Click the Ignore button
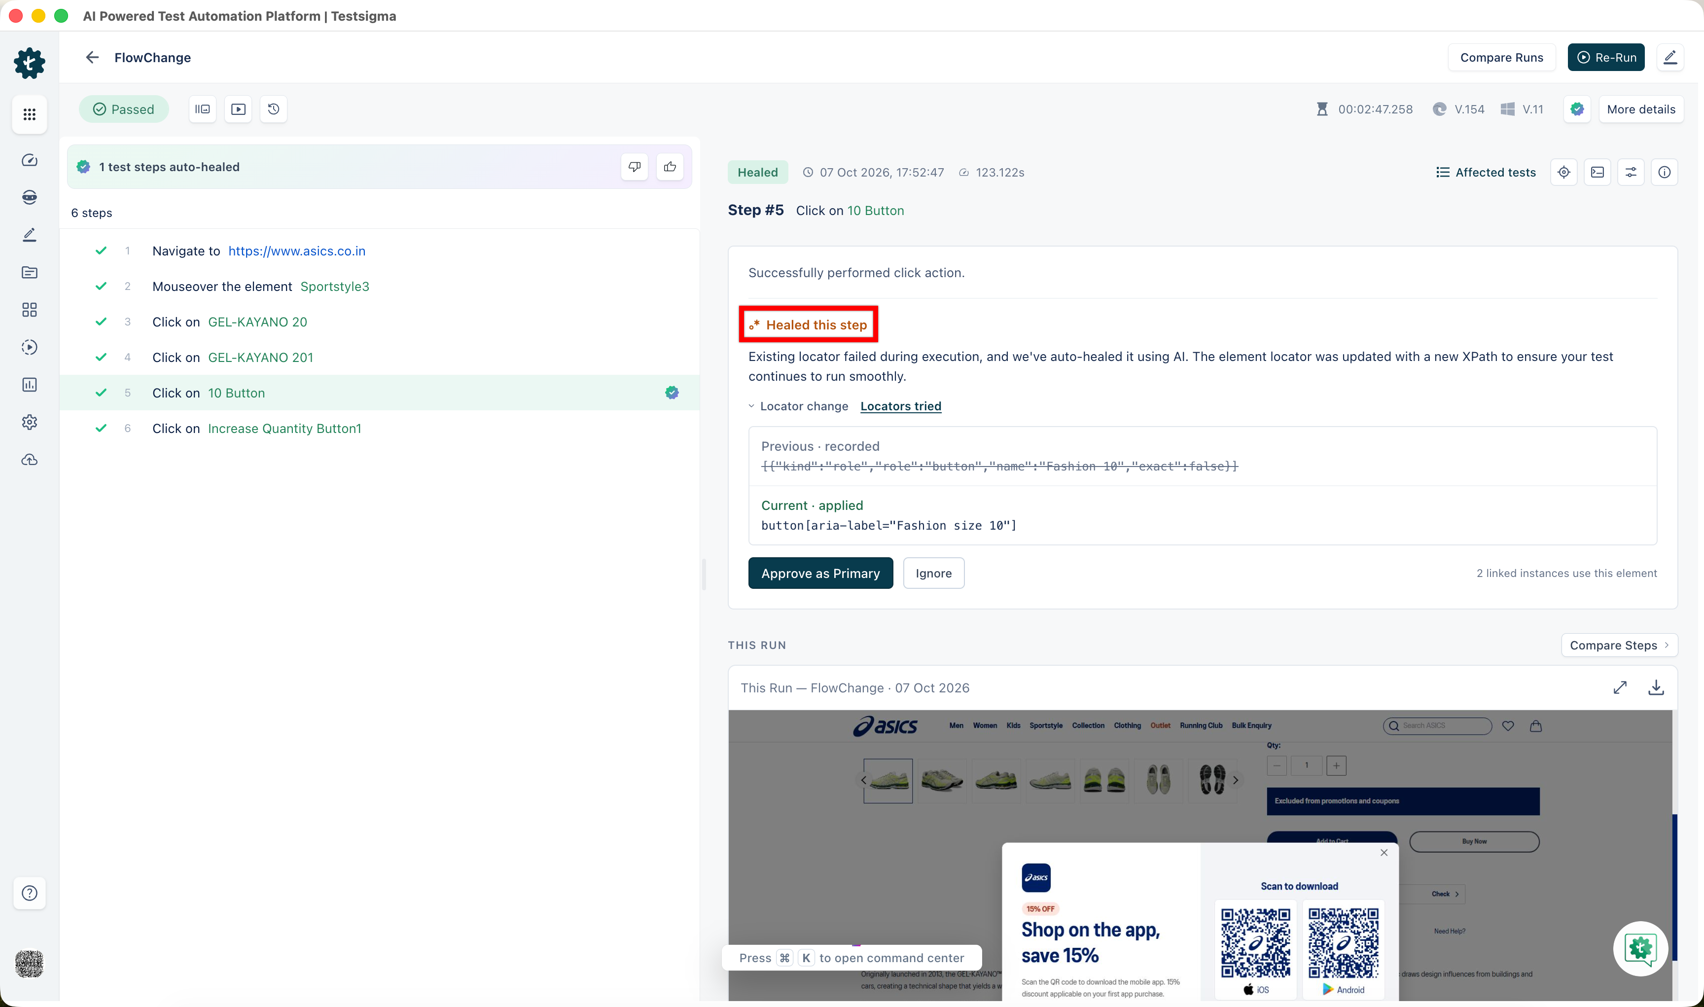The height and width of the screenshot is (1007, 1704). click(933, 574)
